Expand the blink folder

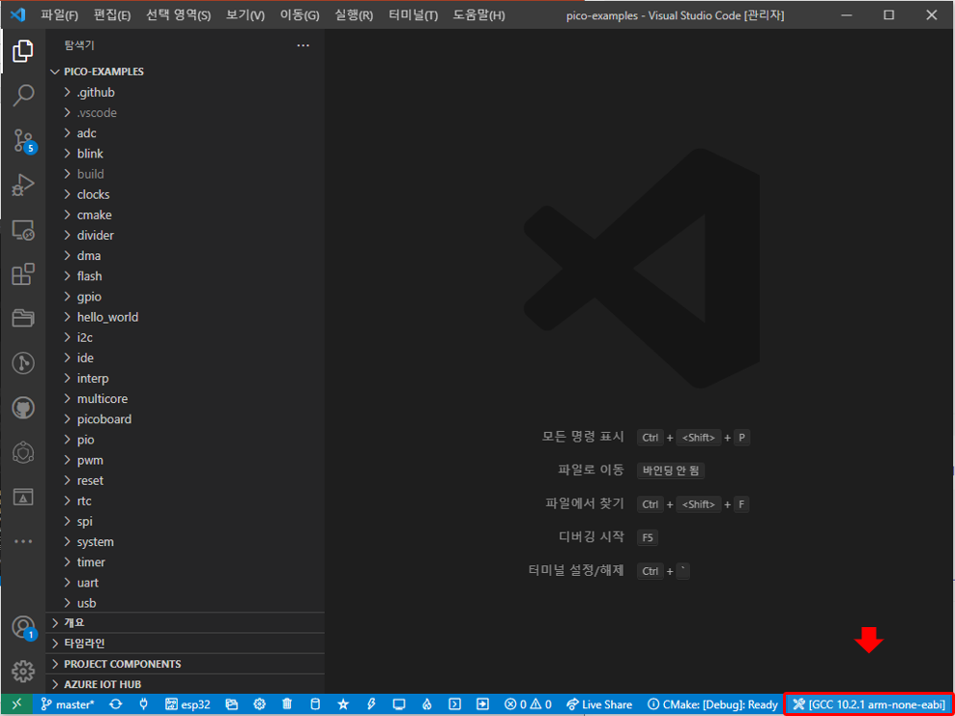click(186, 154)
